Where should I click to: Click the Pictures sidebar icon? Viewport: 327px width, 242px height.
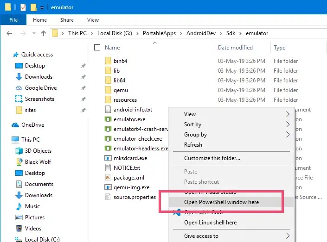coord(19,217)
